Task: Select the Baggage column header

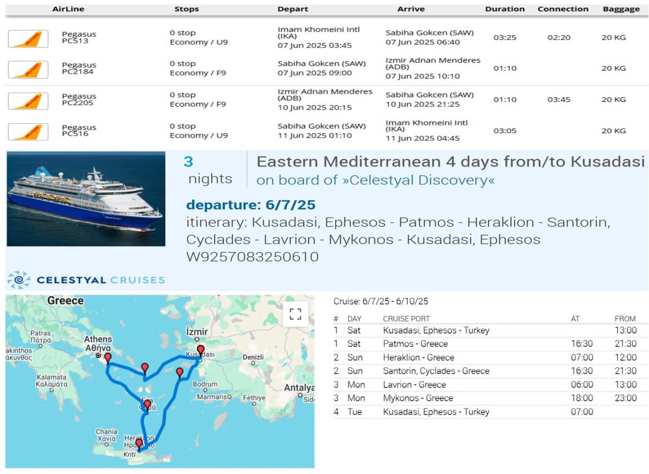Action: [x=621, y=9]
